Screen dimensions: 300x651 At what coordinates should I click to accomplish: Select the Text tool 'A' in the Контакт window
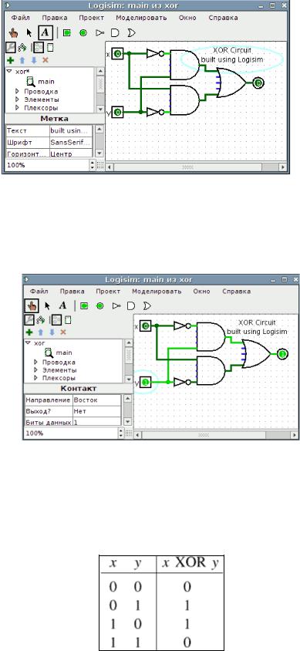pos(62,306)
